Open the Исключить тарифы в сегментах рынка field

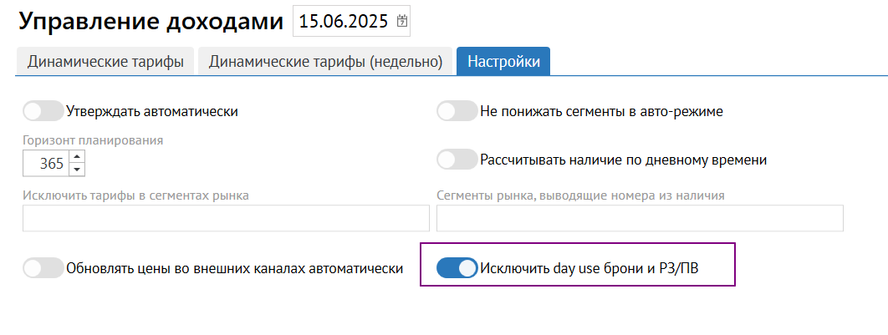226,218
